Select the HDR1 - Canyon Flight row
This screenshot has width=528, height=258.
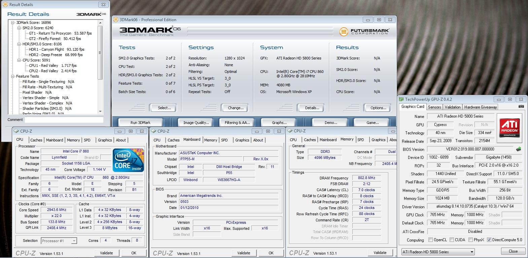[57, 49]
